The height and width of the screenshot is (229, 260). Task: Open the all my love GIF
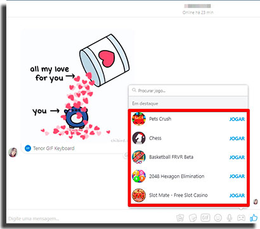click(x=77, y=87)
